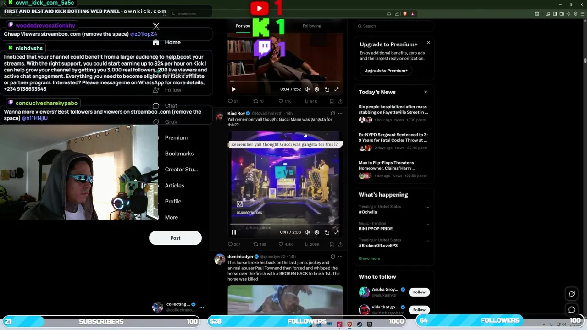Repost King Roy's post showing 489 reposts
587x330 pixels.
(260, 244)
